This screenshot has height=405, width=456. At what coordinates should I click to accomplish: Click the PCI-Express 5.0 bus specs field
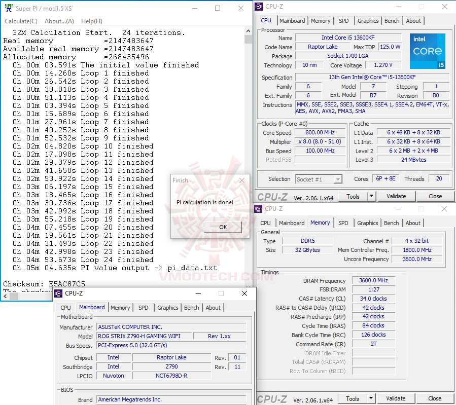coord(171,346)
